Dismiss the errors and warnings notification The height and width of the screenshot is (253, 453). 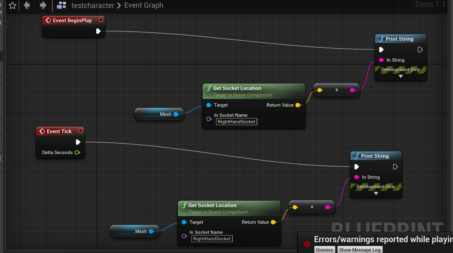[x=324, y=250]
